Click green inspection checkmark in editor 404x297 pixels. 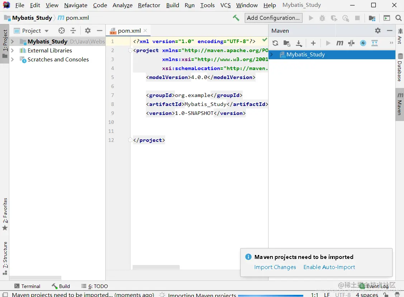[x=265, y=40]
